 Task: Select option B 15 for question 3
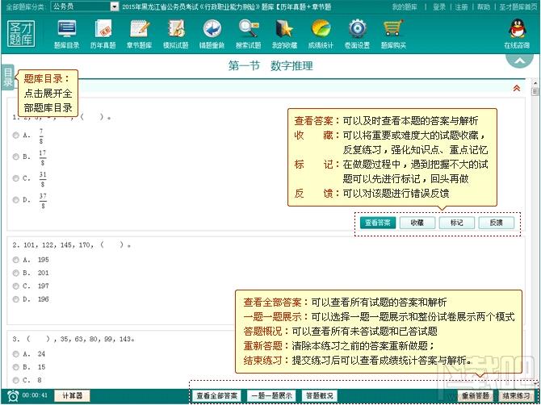pos(16,367)
